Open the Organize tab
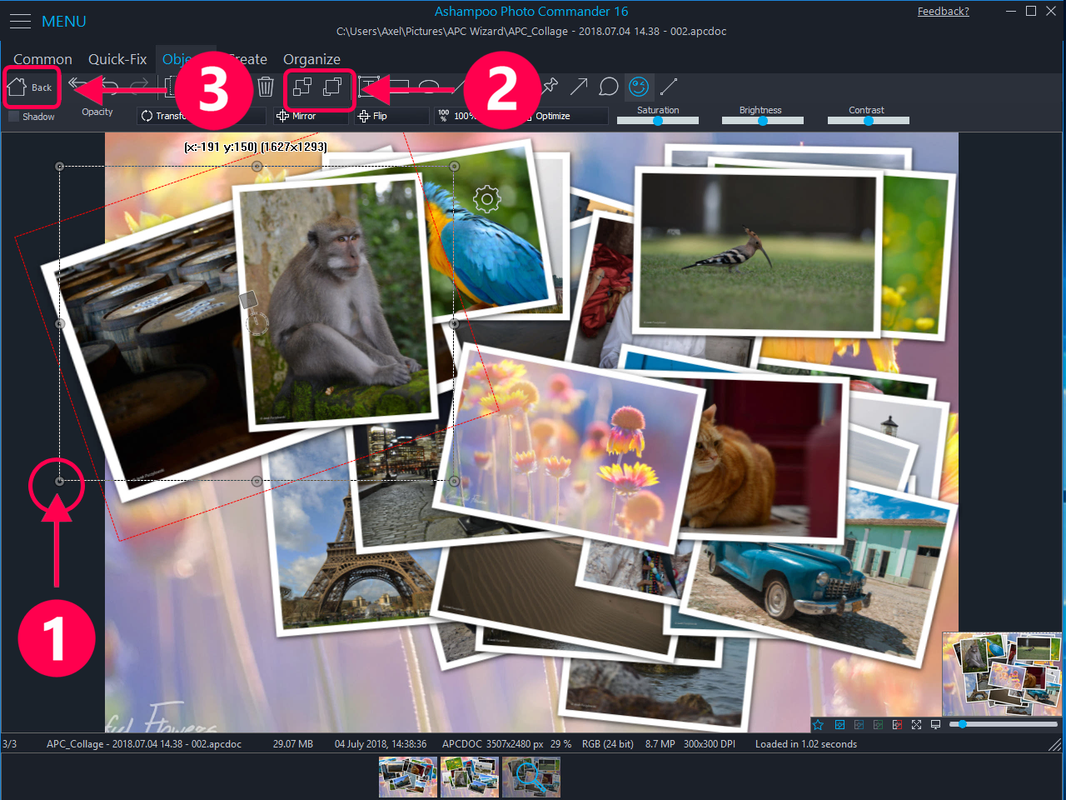This screenshot has height=800, width=1066. tap(311, 59)
